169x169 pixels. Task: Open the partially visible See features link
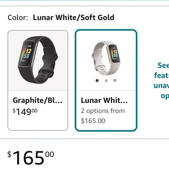(161, 80)
